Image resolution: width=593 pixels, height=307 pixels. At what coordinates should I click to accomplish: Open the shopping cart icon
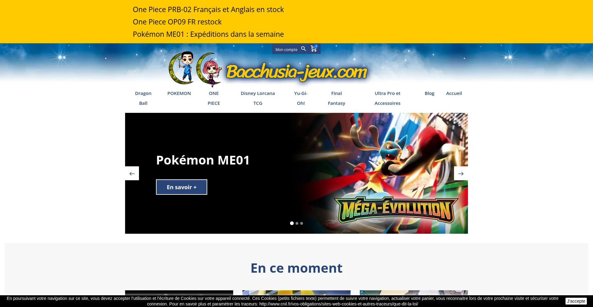click(314, 49)
